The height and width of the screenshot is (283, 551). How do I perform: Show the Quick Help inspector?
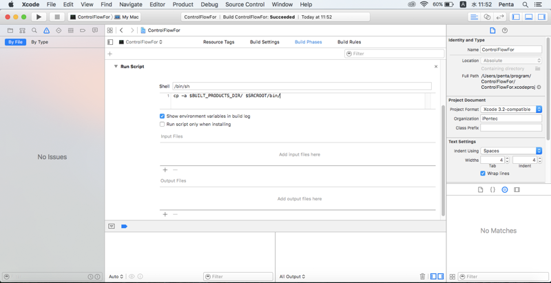505,30
